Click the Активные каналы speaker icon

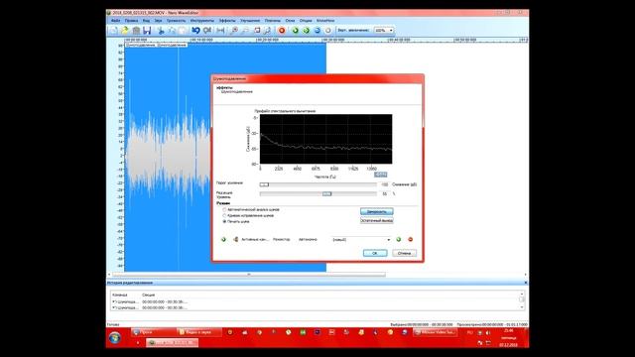coord(236,240)
